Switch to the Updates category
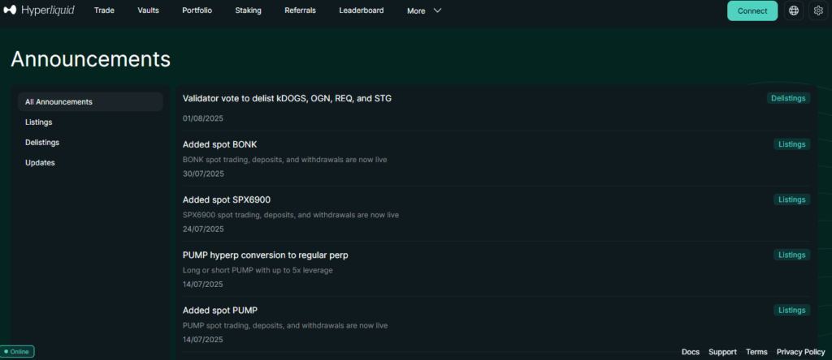Image resolution: width=832 pixels, height=360 pixels. tap(39, 162)
